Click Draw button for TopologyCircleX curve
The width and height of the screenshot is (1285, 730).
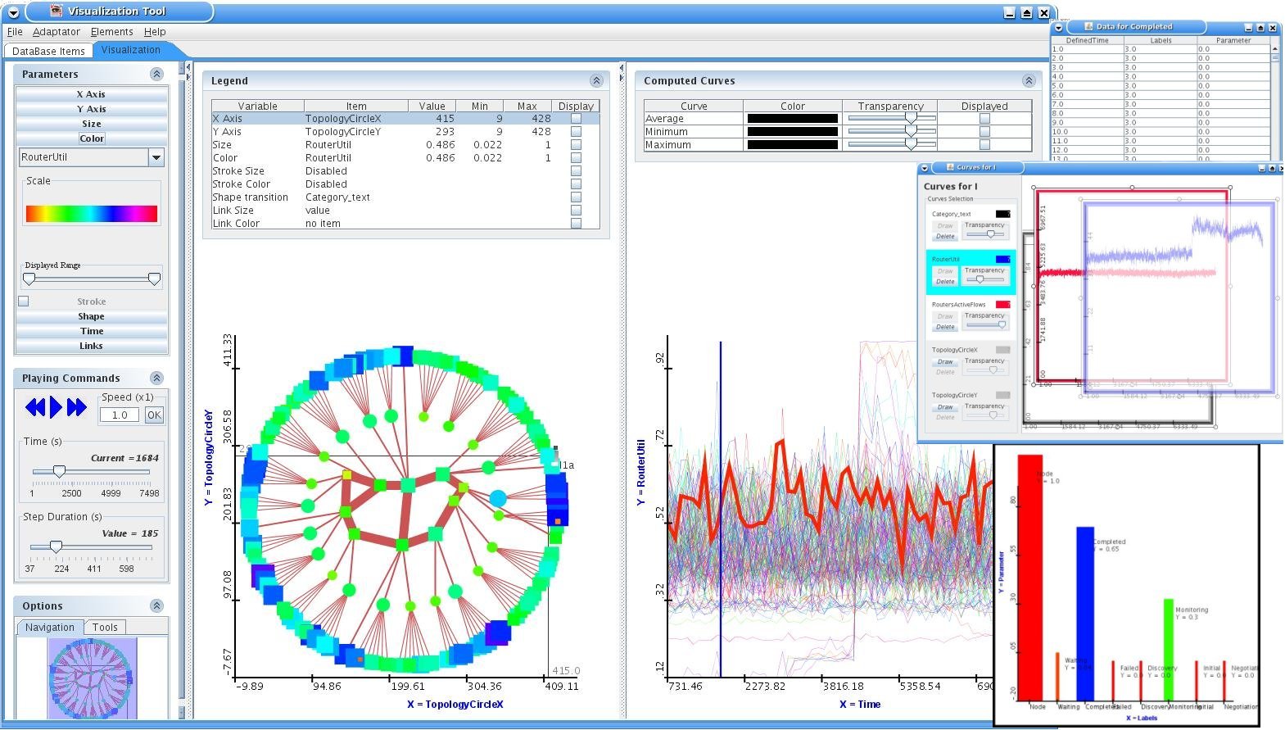coord(945,361)
